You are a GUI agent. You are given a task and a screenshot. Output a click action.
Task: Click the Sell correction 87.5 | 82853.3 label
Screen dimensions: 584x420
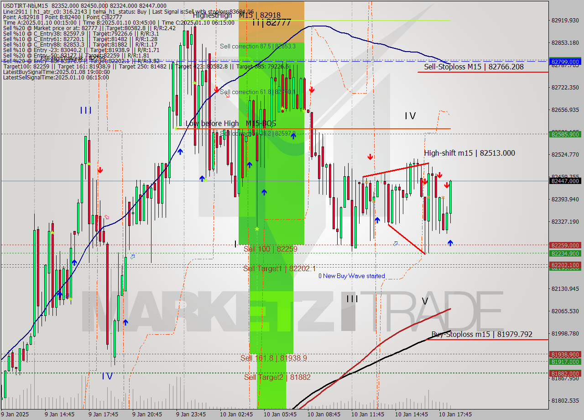[258, 46]
